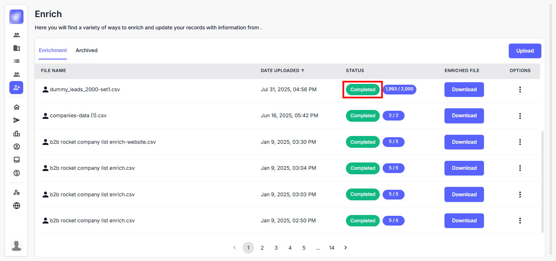This screenshot has width=556, height=261.
Task: Click the globe icon in sidebar
Action: click(17, 206)
